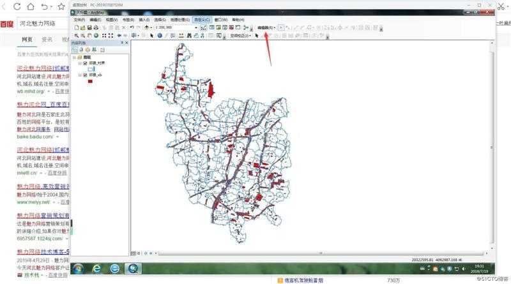This screenshot has width=511, height=284.
Task: Open the 插入(I) menu
Action: 144,20
